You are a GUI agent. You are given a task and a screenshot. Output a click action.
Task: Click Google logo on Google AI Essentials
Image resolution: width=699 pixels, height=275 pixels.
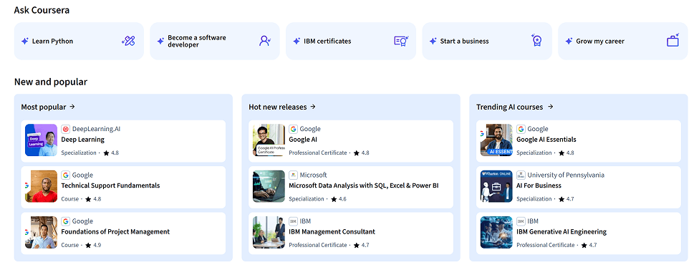521,129
